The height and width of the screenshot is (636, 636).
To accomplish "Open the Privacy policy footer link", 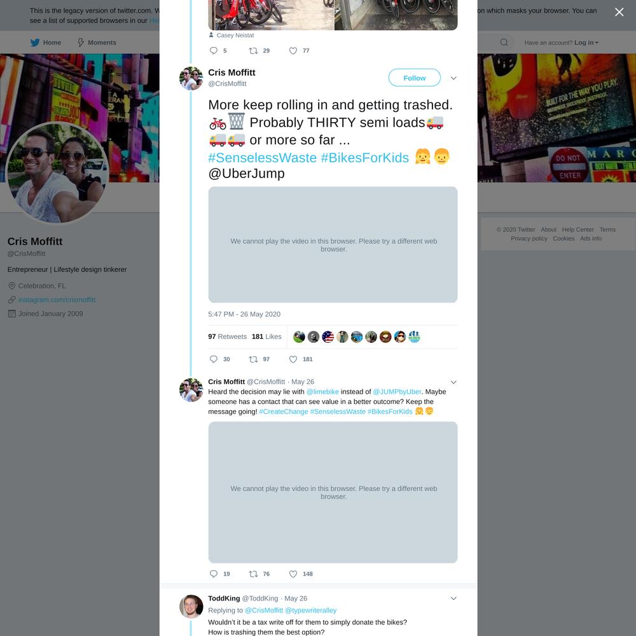I will 529,238.
